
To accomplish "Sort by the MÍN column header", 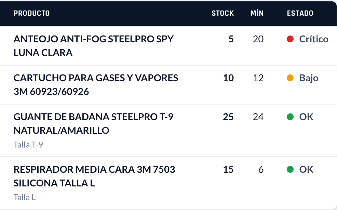I will tap(257, 13).
